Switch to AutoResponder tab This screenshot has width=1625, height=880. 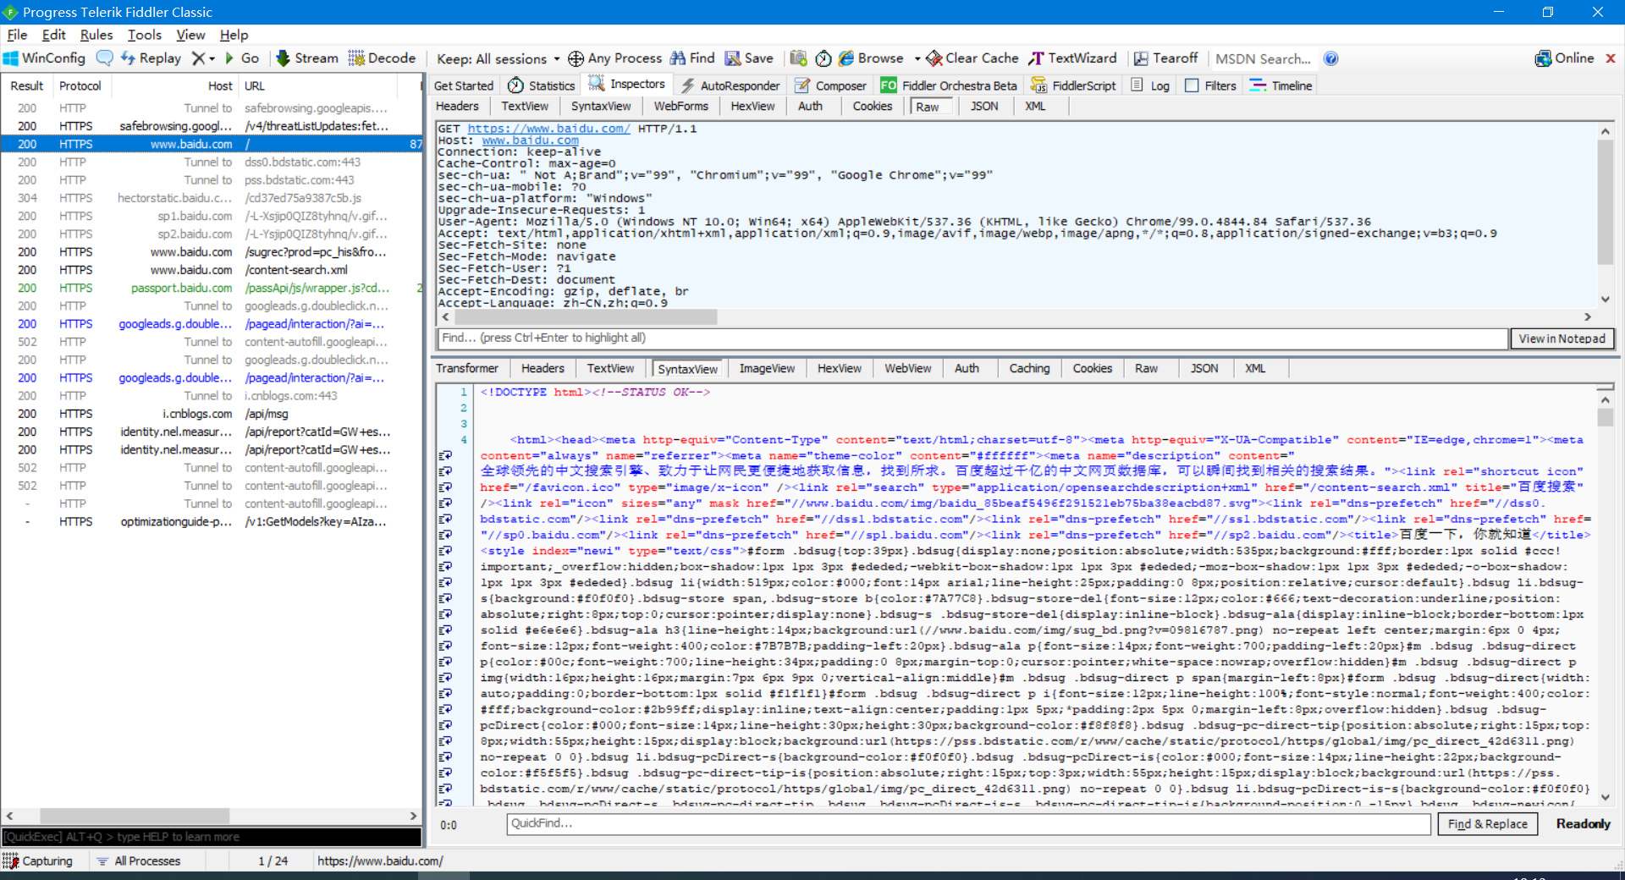[730, 85]
